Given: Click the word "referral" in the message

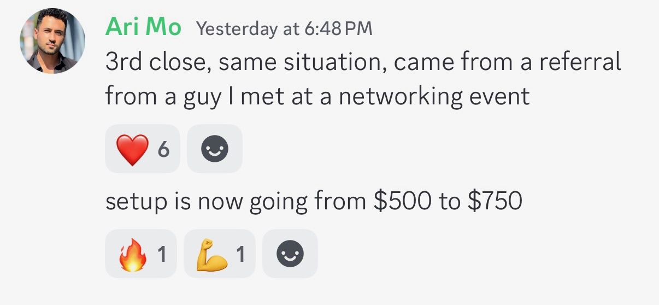Looking at the screenshot, I should point(580,62).
